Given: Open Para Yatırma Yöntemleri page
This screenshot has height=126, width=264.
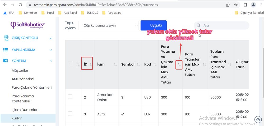Looking at the screenshot, I should pos(23,99).
